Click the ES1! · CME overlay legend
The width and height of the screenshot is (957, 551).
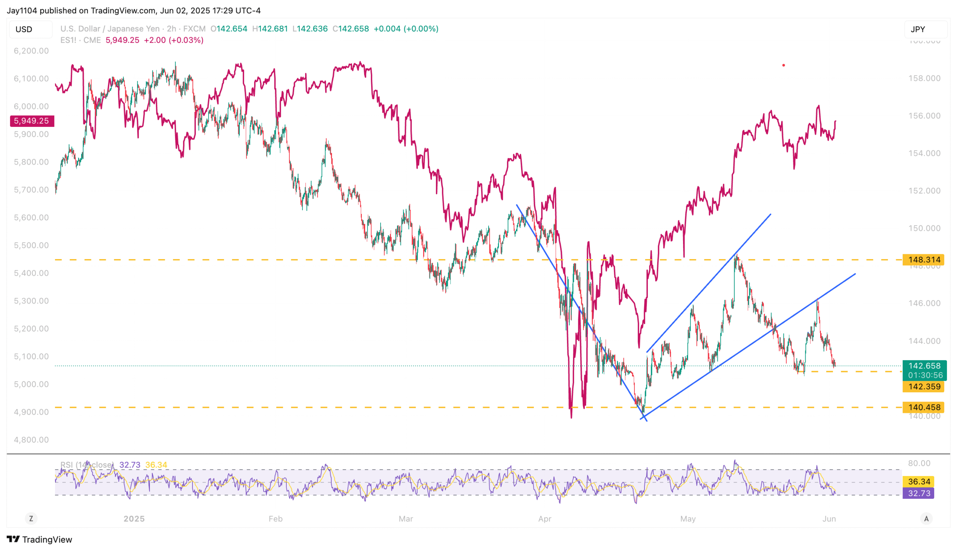pyautogui.click(x=80, y=40)
